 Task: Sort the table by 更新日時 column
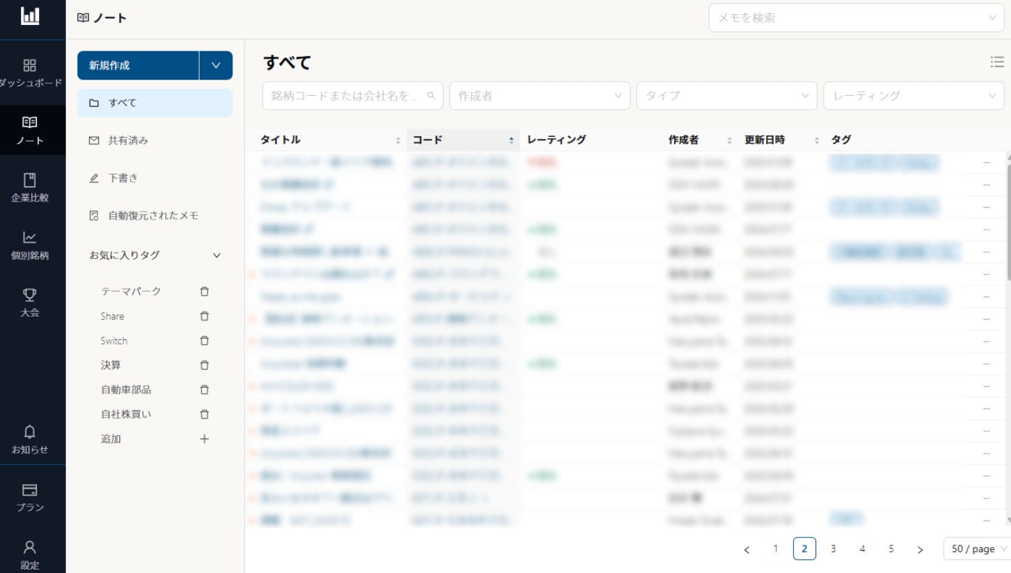[816, 140]
